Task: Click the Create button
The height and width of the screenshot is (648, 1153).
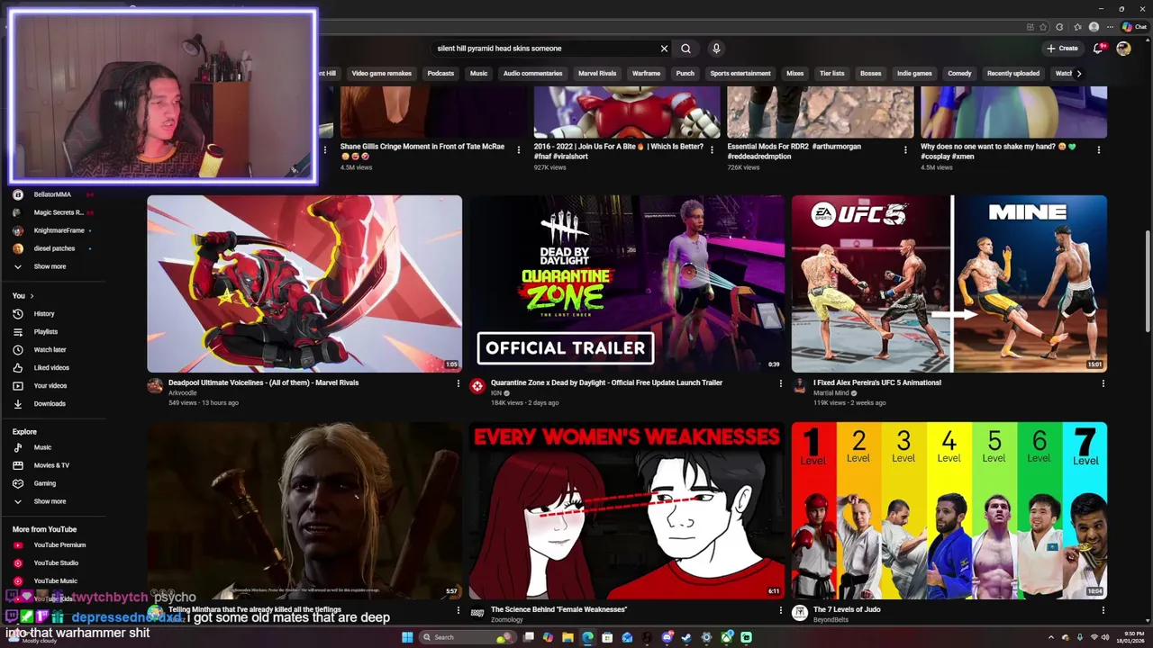Action: click(1063, 49)
